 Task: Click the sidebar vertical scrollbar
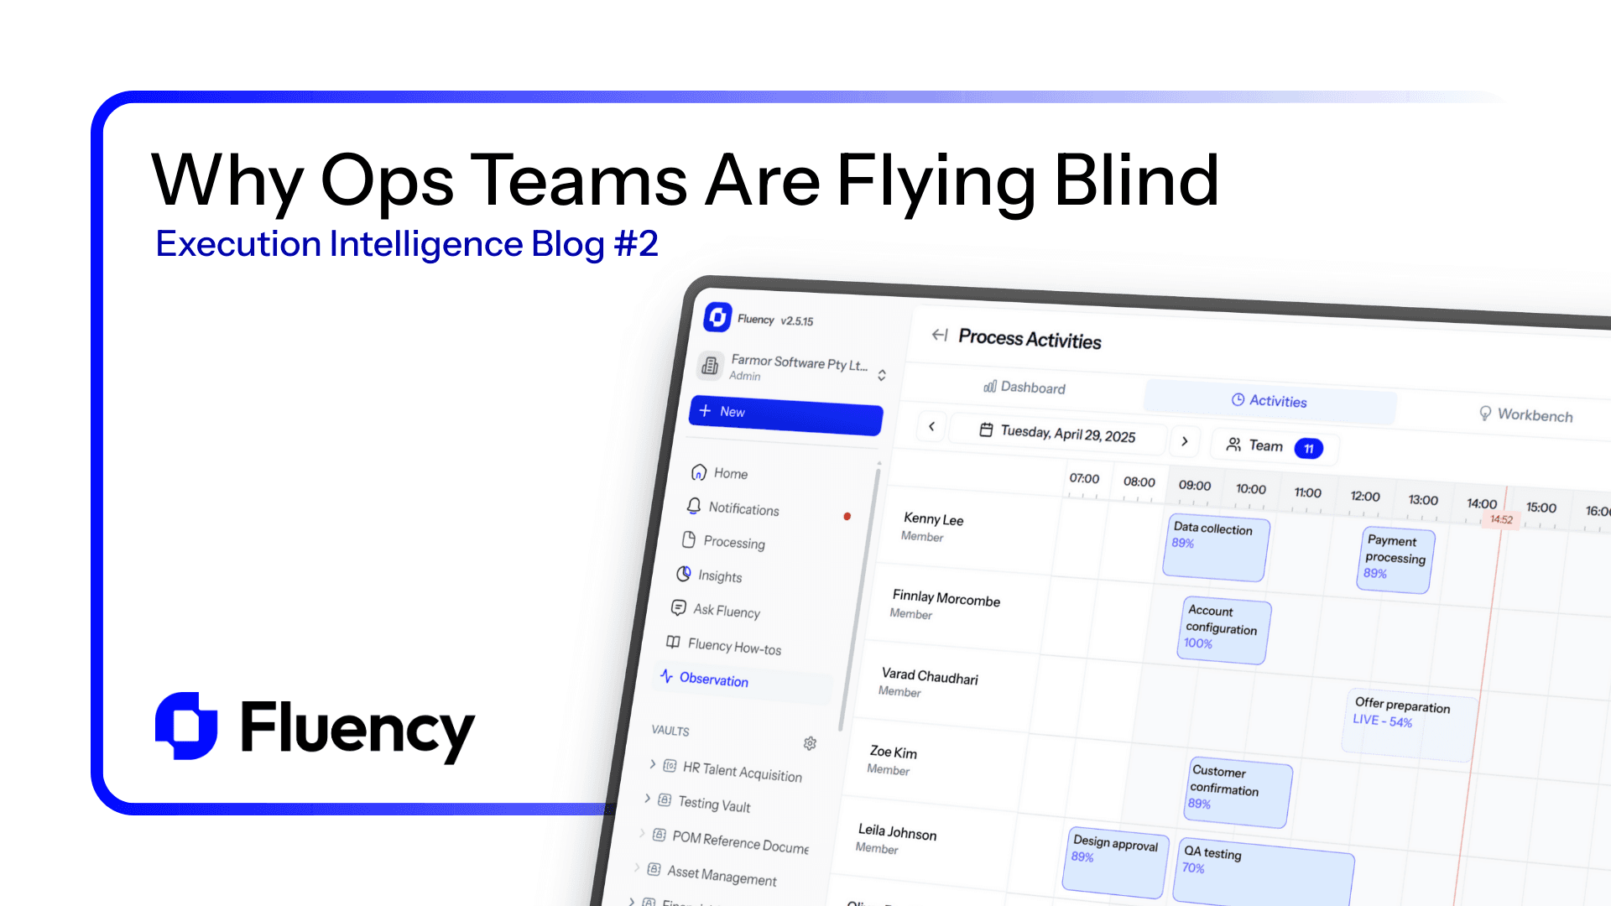tap(858, 600)
